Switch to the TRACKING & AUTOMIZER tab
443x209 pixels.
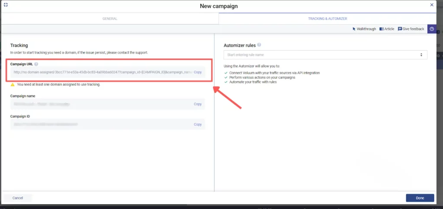pyautogui.click(x=327, y=19)
